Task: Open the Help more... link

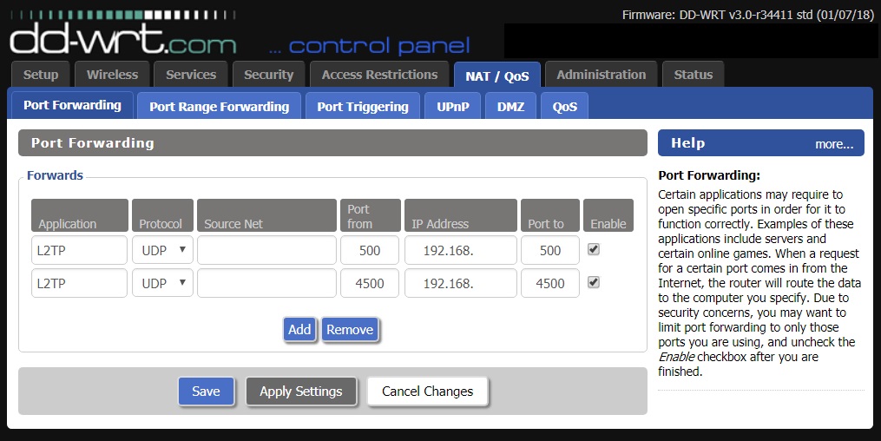Action: click(834, 144)
